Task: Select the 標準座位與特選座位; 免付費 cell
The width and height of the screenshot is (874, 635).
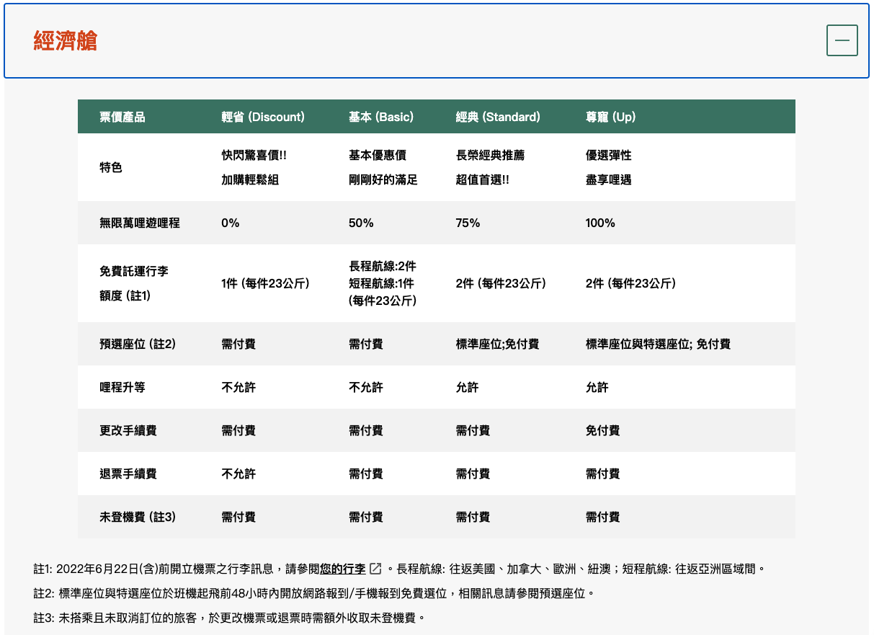Action: coord(658,344)
